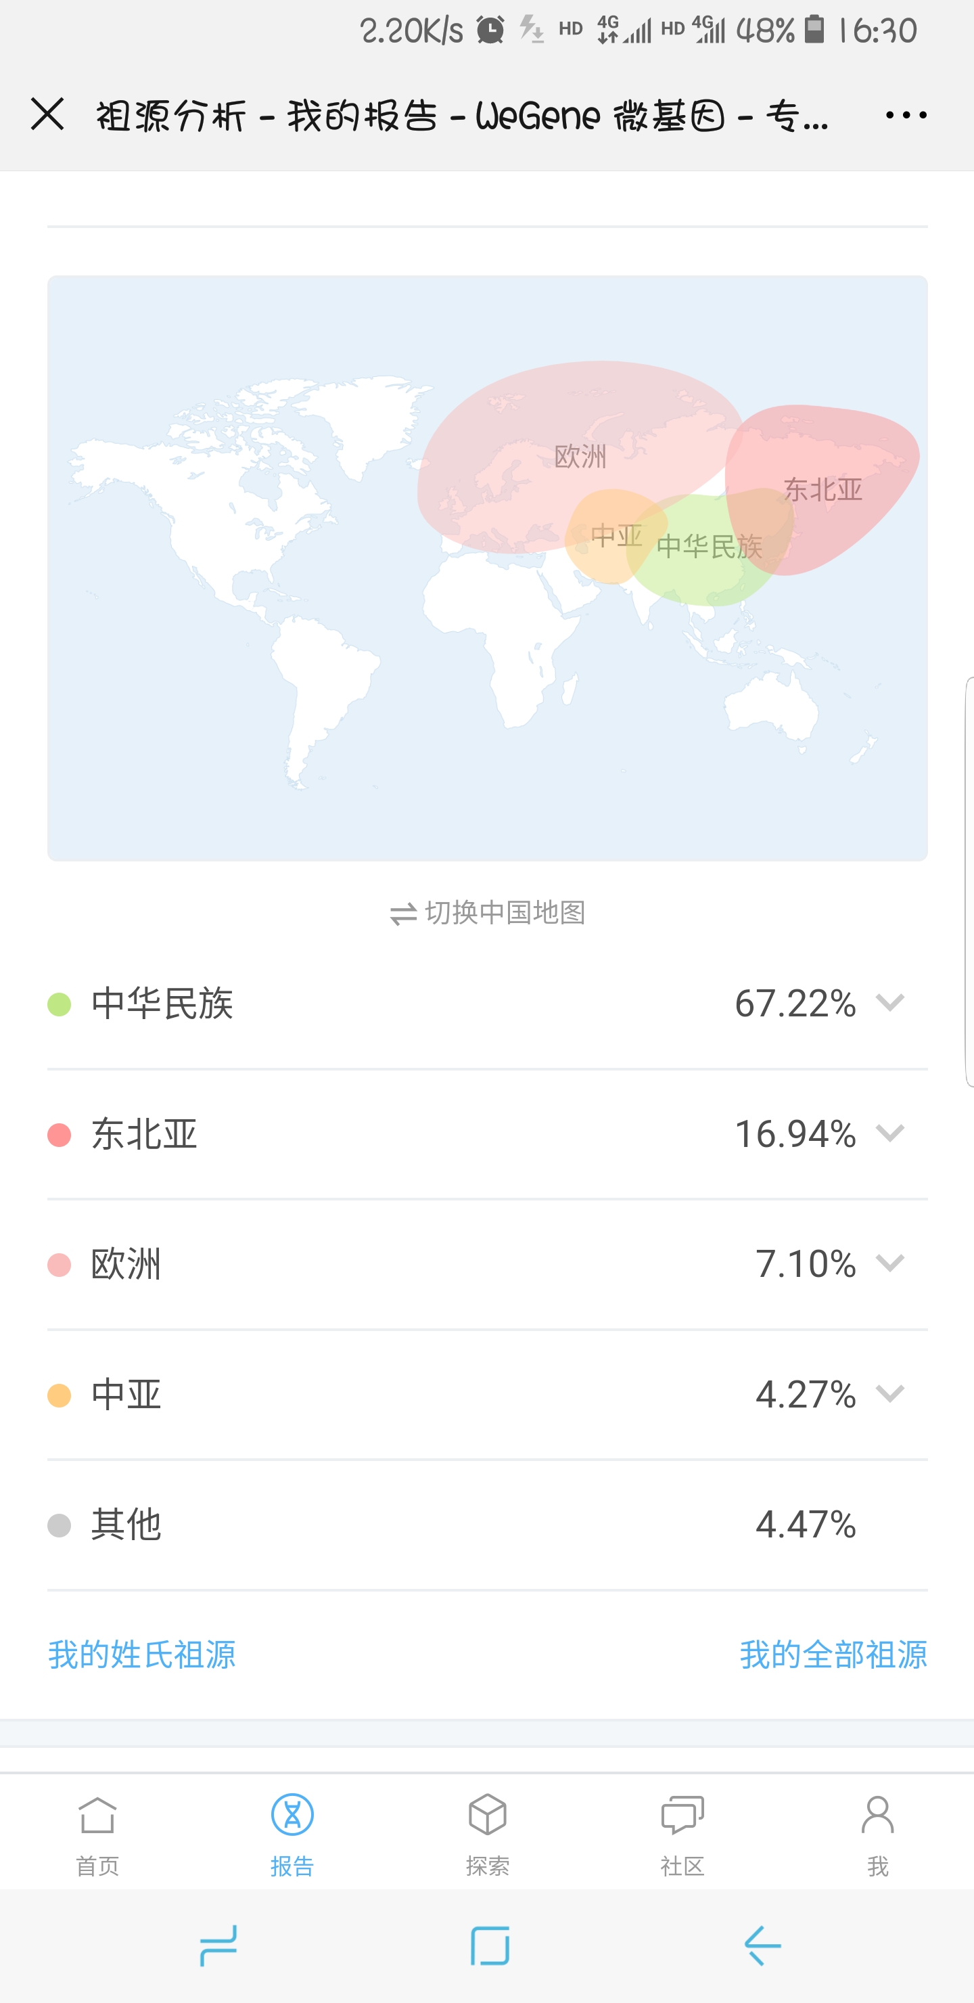Switch to China map view (切换中国地图)

488,913
